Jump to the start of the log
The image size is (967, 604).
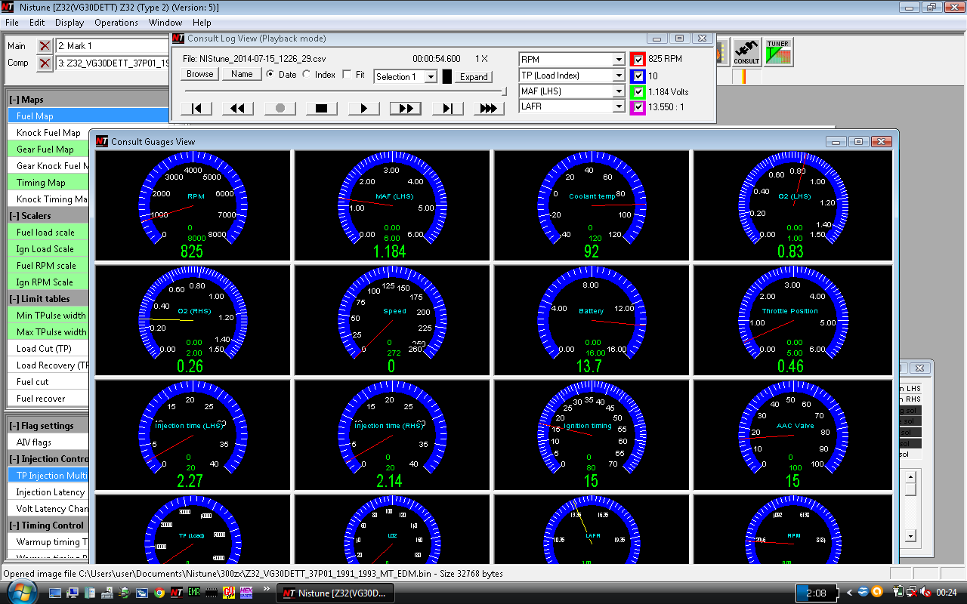tap(196, 108)
